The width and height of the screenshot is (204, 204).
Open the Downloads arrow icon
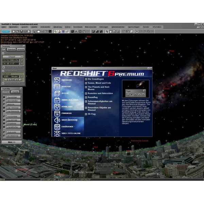click(57, 107)
